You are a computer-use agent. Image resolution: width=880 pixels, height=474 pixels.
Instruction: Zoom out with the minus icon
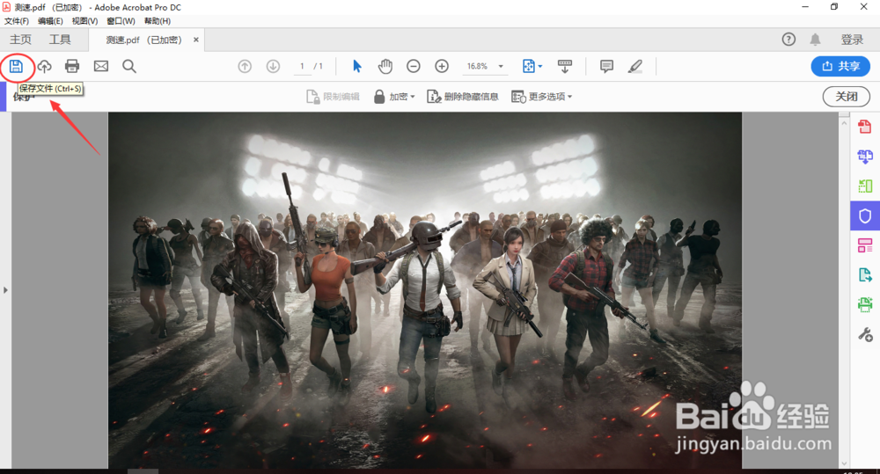click(x=413, y=66)
